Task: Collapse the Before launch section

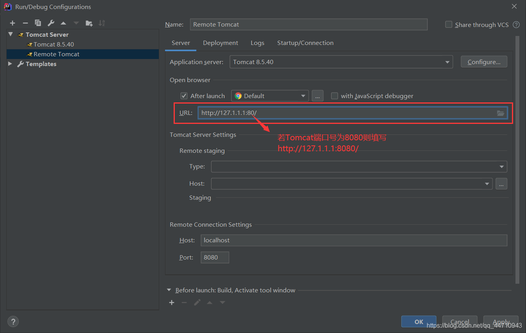Action: click(x=169, y=290)
